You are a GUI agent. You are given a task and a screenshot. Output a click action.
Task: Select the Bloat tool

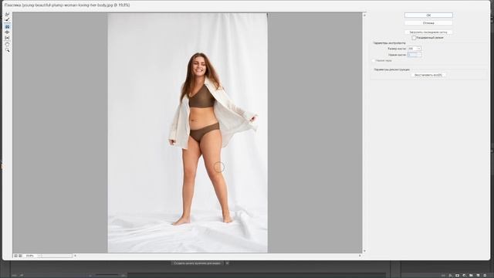point(7,32)
